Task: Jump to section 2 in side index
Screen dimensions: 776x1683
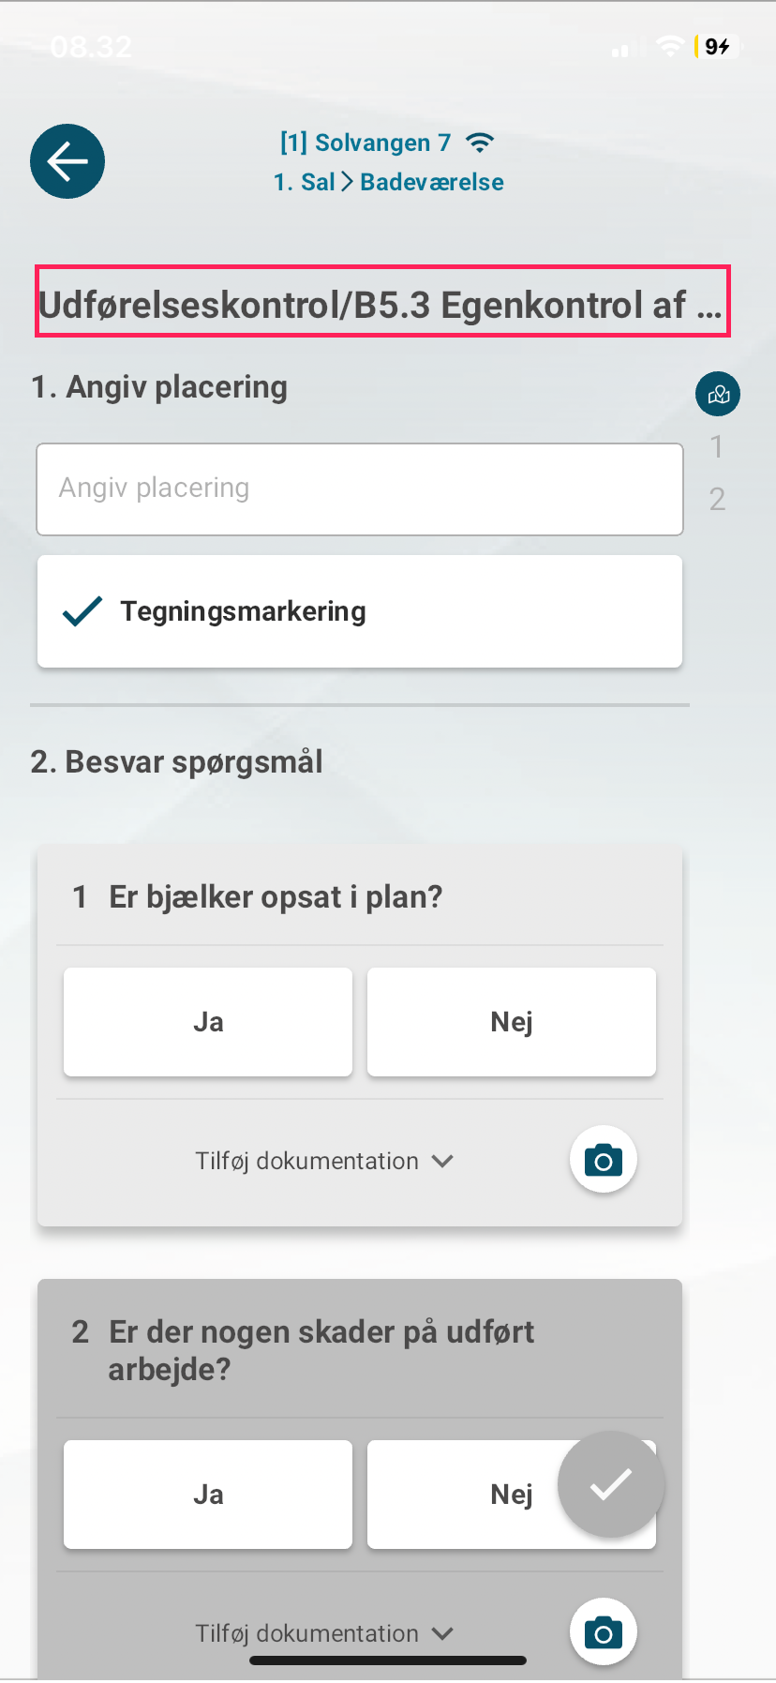Action: [x=717, y=499]
